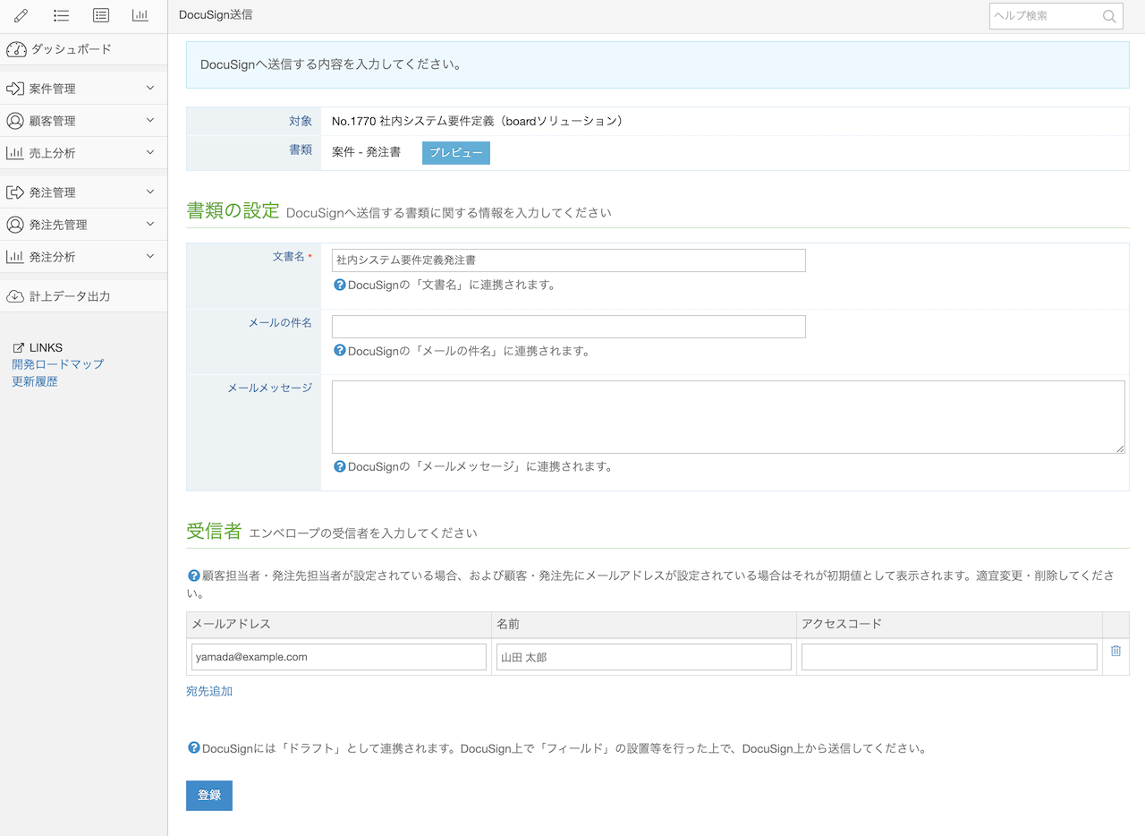
Task: Click the 計上データ出力 download icon
Action: point(15,296)
